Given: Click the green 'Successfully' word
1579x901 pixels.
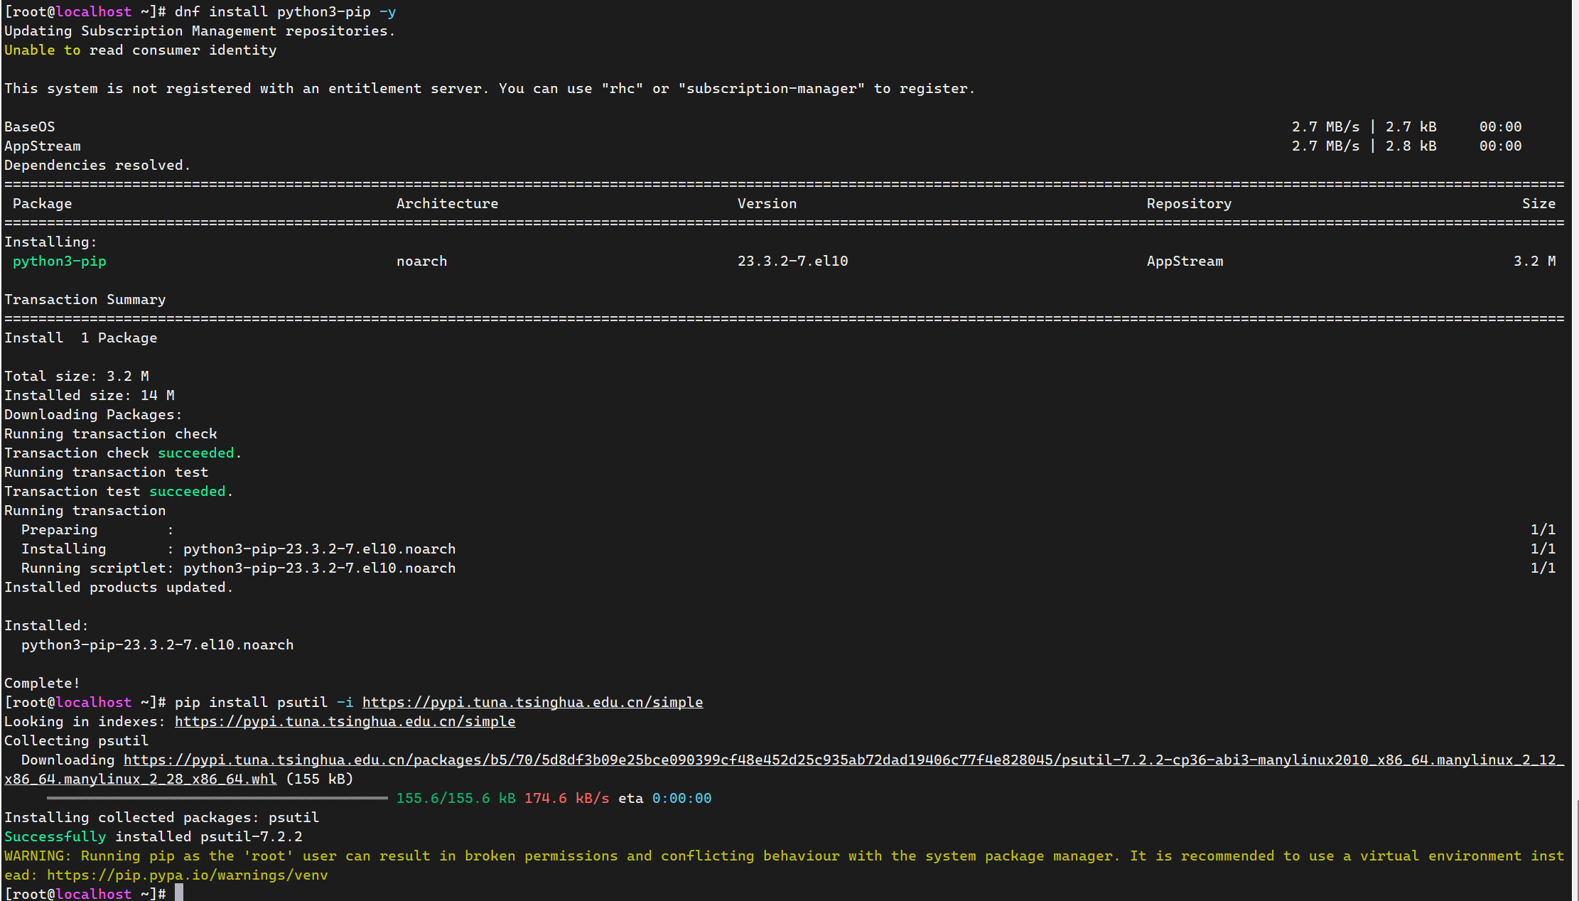Looking at the screenshot, I should pos(55,836).
